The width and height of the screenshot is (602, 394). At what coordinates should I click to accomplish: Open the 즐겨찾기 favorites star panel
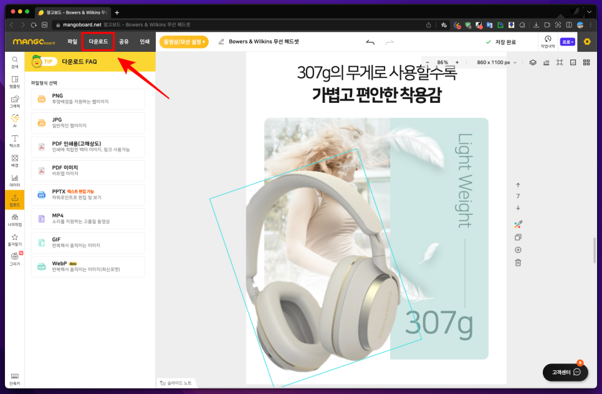(14, 239)
